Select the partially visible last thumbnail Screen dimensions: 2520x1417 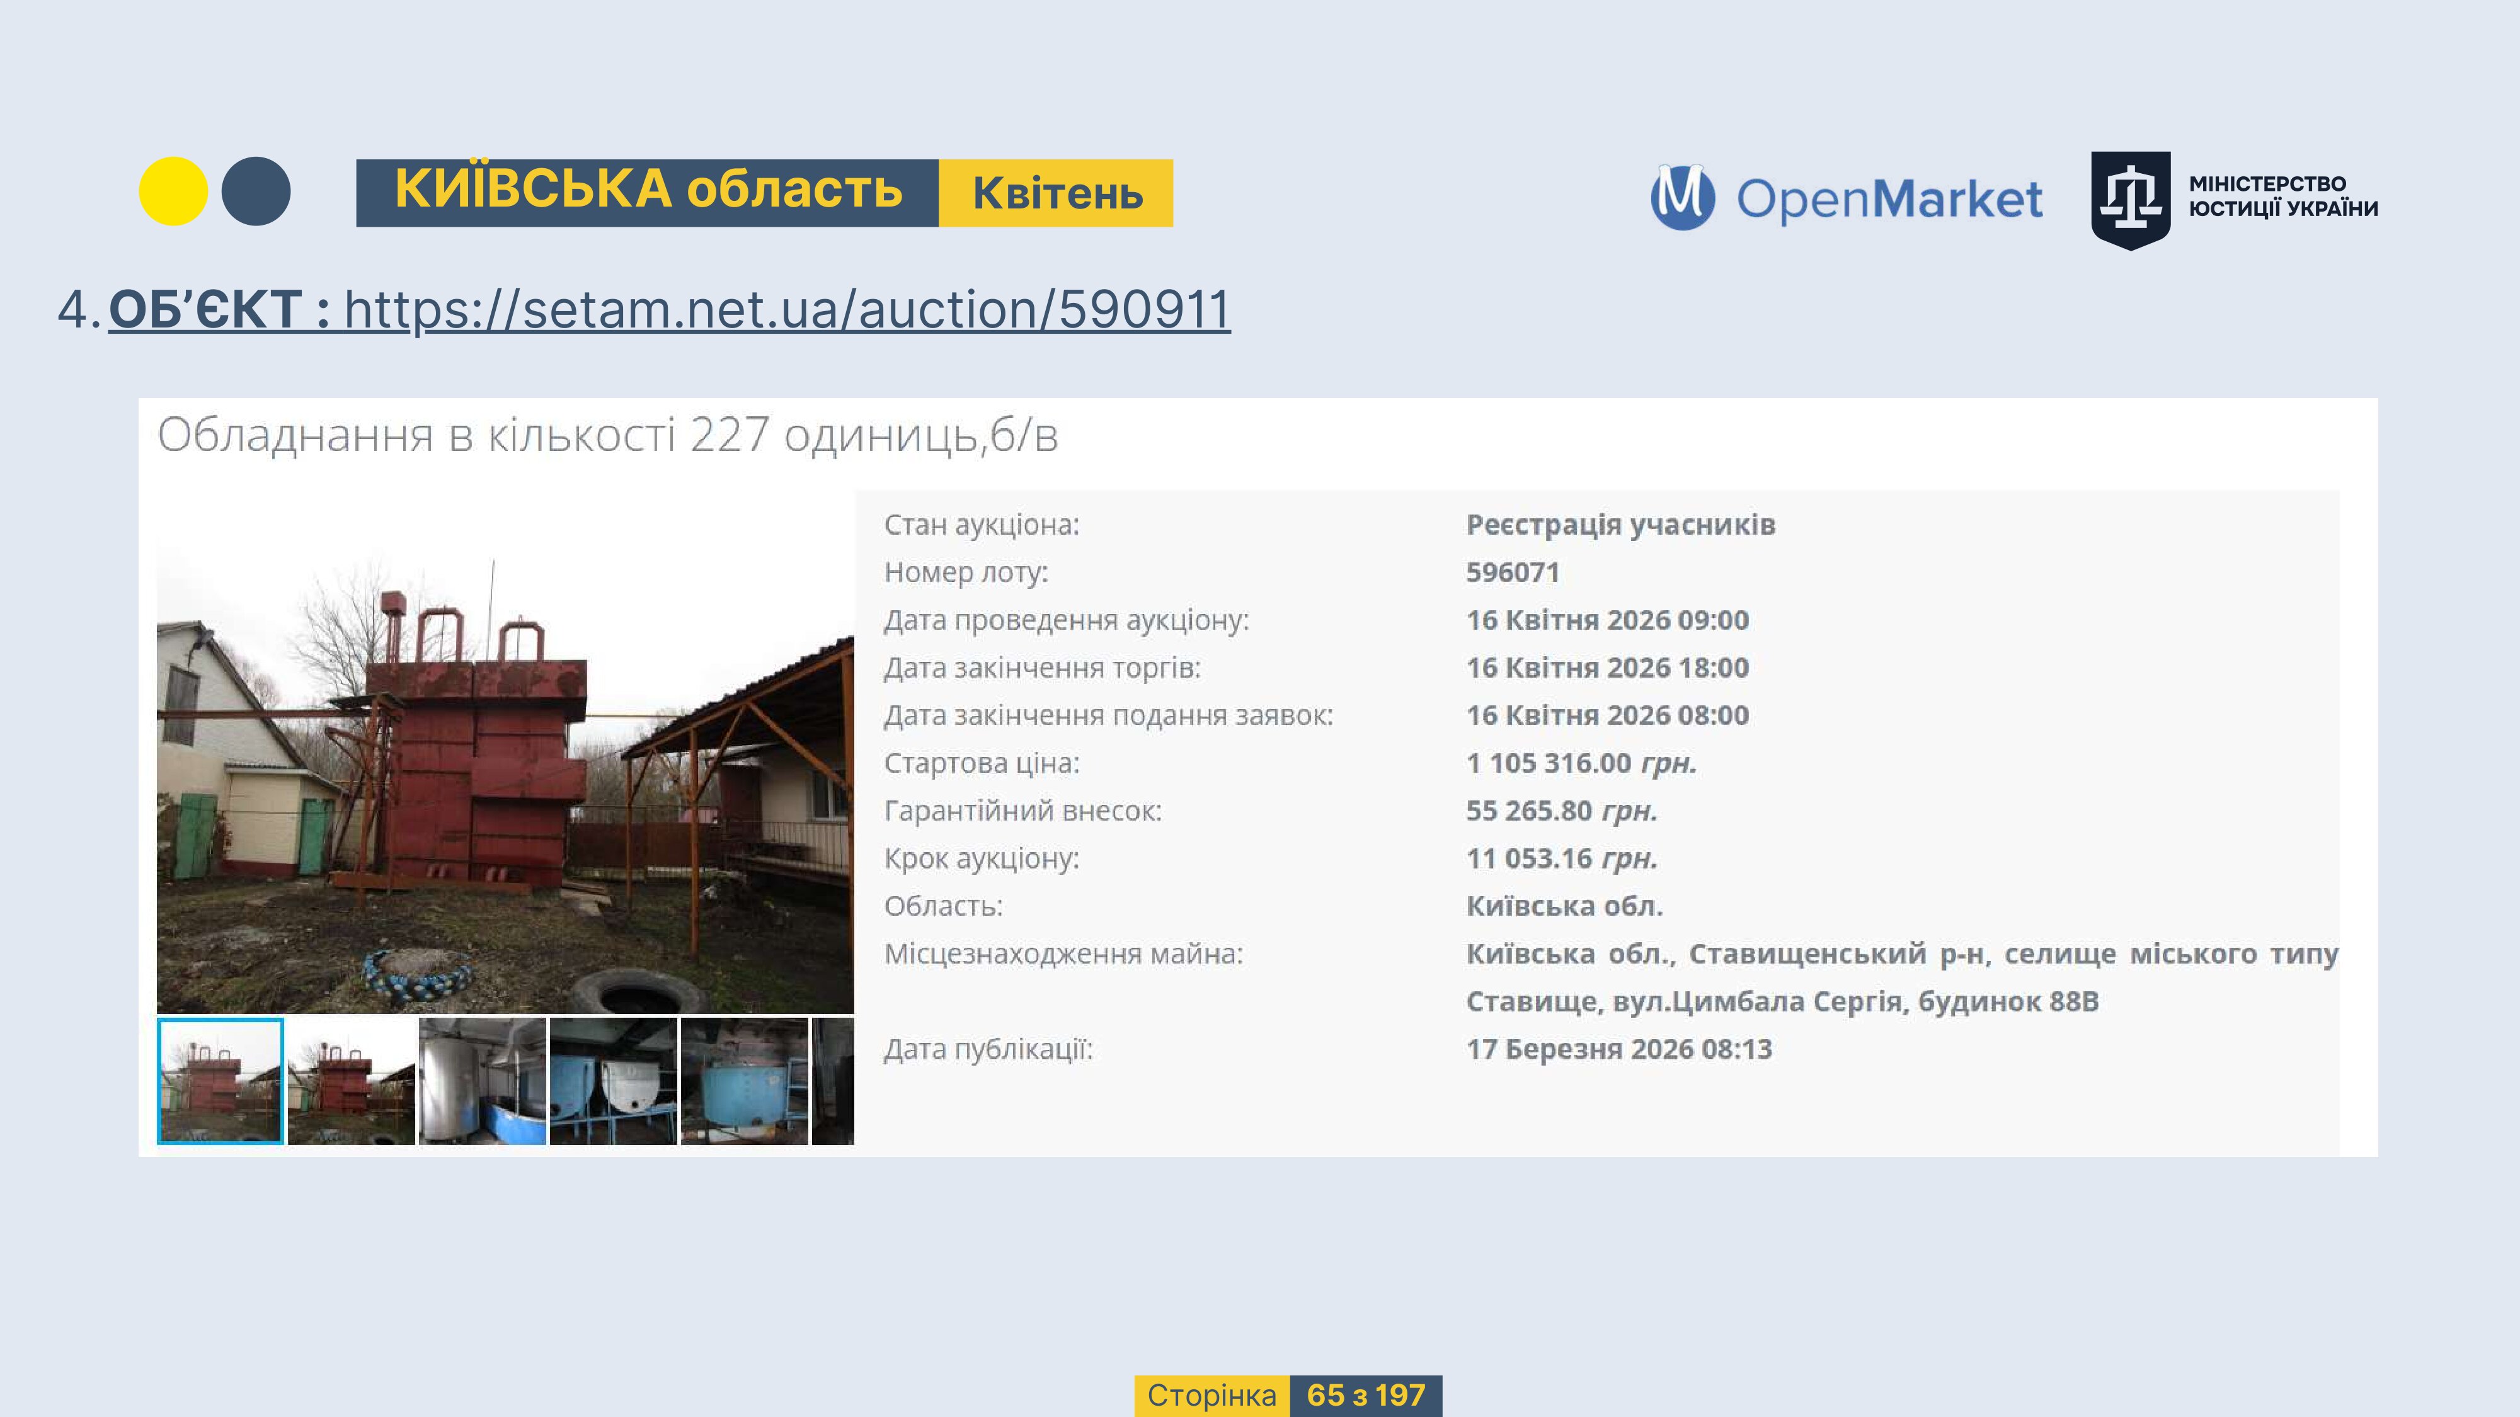833,1081
